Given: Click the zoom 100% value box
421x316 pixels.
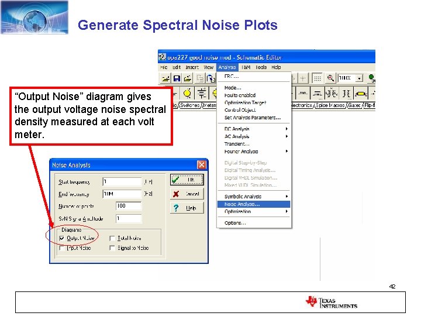Looking at the screenshot, I should coord(347,78).
